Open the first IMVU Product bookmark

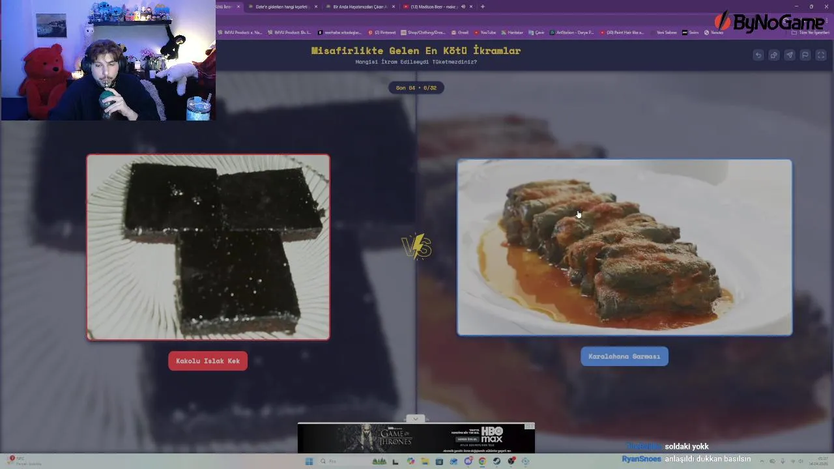click(240, 33)
